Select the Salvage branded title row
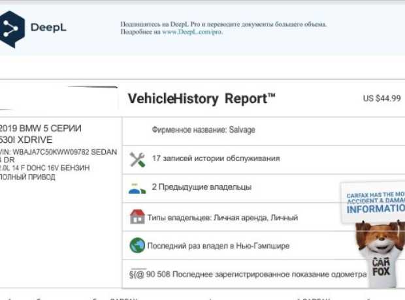The height and width of the screenshot is (300, 405). pyautogui.click(x=263, y=131)
